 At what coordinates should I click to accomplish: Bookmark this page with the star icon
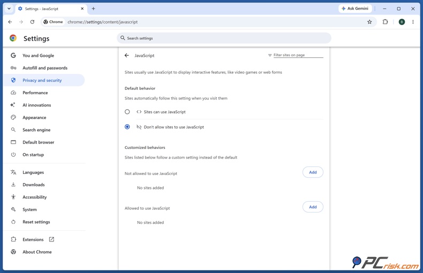369,22
